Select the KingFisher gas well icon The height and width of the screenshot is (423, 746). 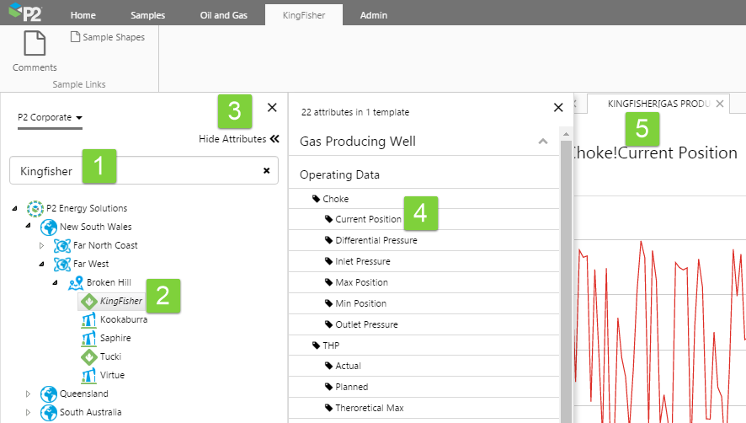coord(88,301)
